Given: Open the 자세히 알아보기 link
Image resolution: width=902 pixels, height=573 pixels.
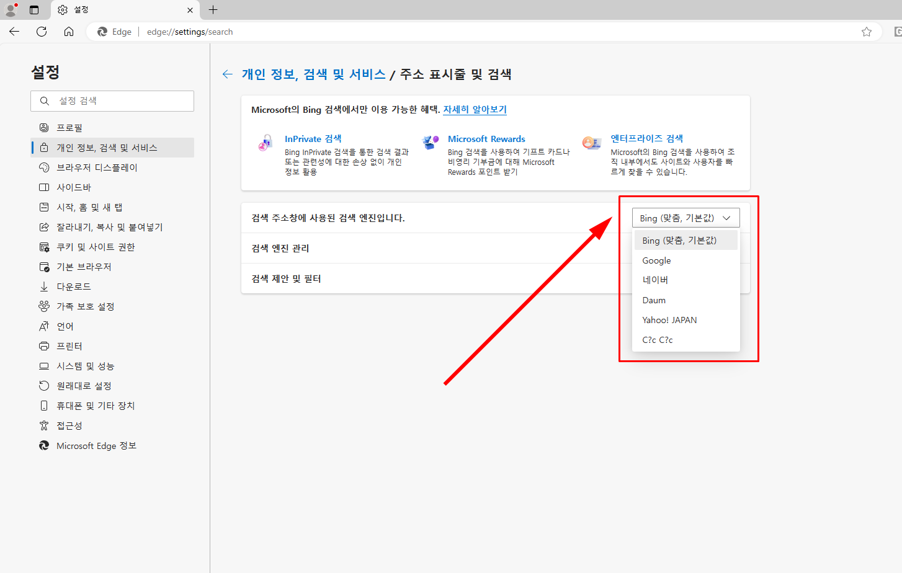Looking at the screenshot, I should click(x=475, y=109).
